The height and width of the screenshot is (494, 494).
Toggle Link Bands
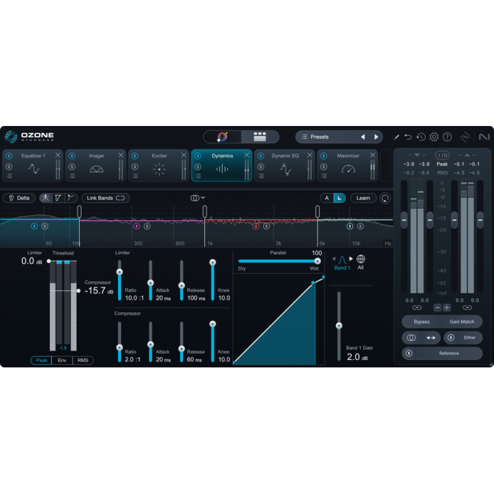(x=104, y=198)
